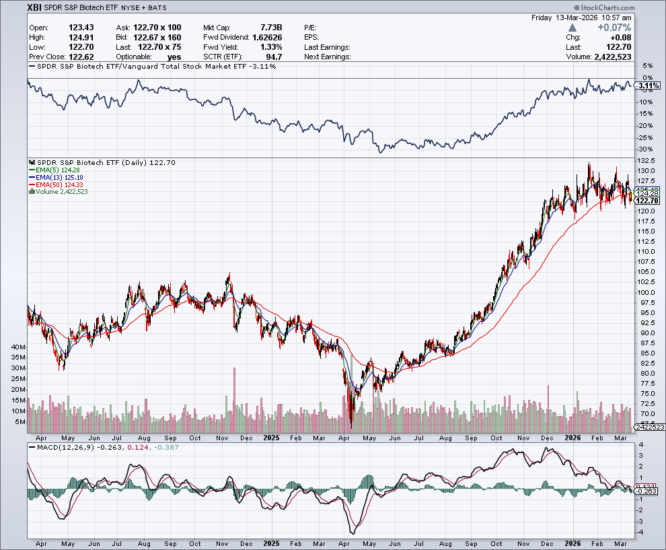The width and height of the screenshot is (666, 550).
Task: Click the NYSE + BATS exchange label
Action: click(x=143, y=7)
